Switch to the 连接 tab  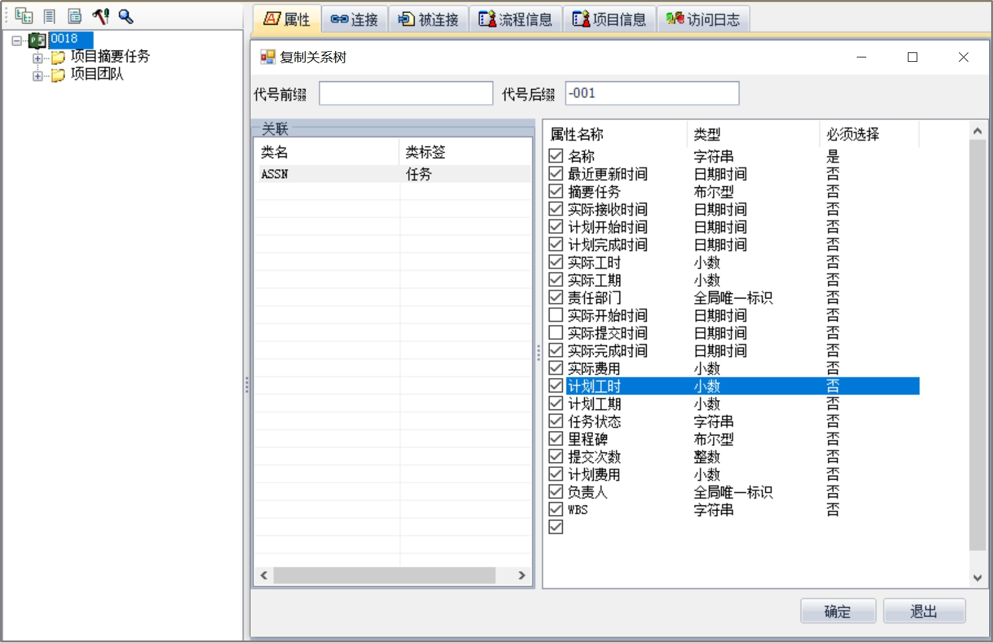tap(355, 19)
